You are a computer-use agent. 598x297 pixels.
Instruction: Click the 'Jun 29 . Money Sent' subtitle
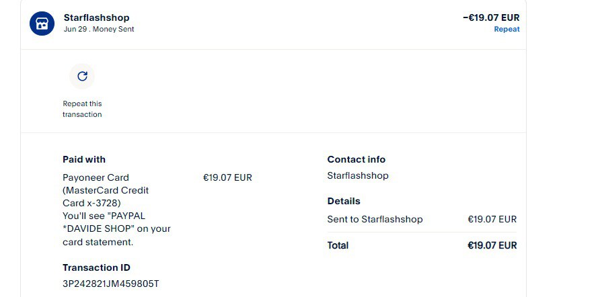point(98,30)
